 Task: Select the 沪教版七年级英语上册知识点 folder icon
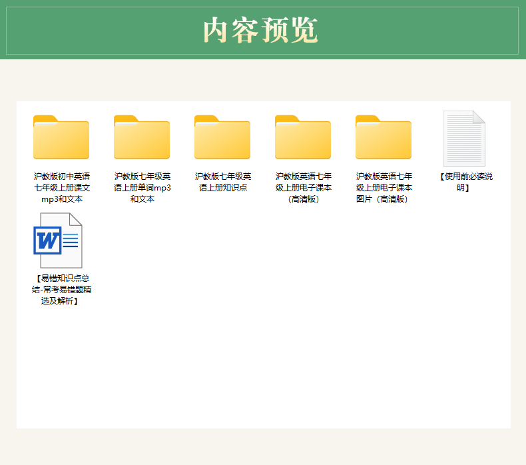[x=222, y=137]
